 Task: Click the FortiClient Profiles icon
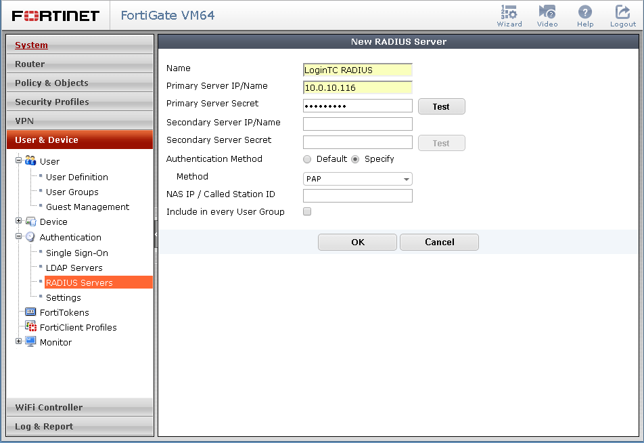point(30,327)
